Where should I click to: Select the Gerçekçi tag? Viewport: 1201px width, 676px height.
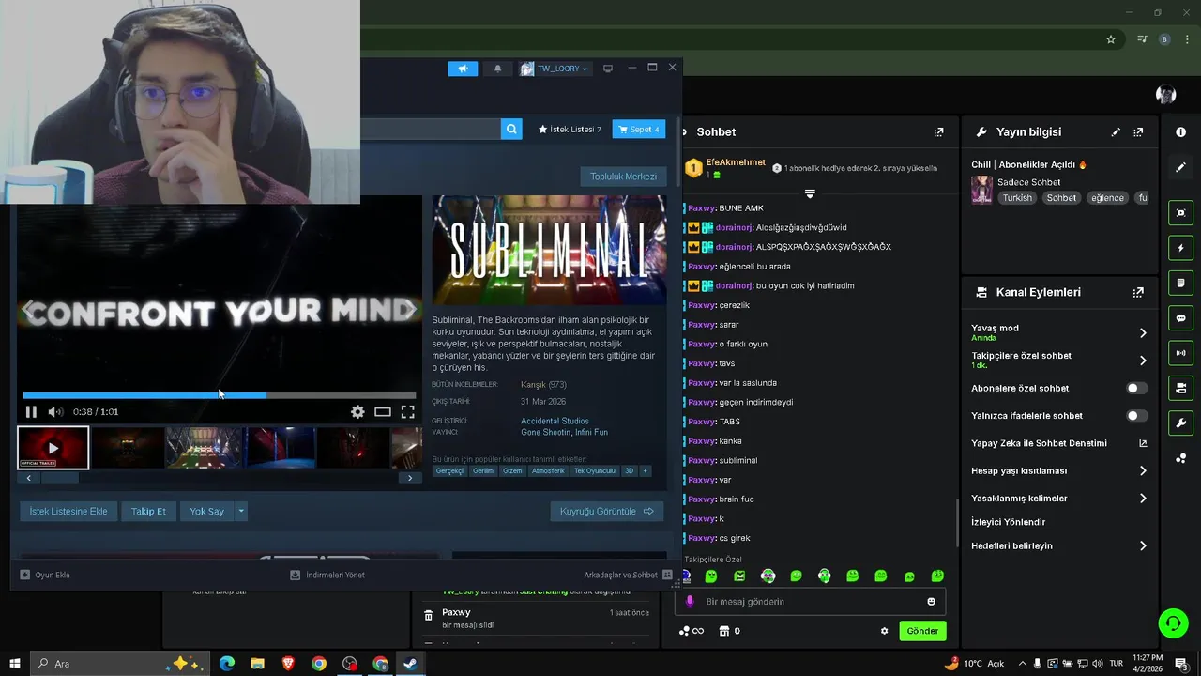(x=449, y=470)
